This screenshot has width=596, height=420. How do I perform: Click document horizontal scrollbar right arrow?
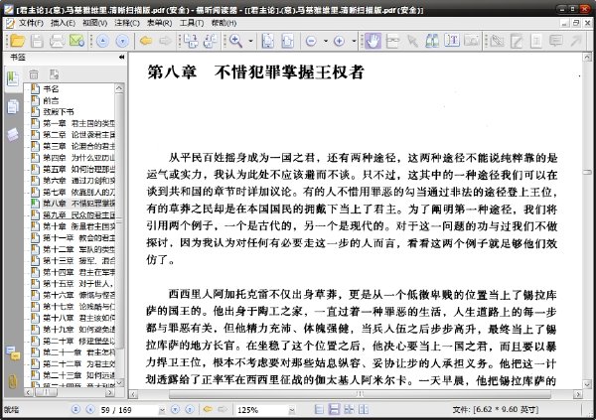point(578,394)
